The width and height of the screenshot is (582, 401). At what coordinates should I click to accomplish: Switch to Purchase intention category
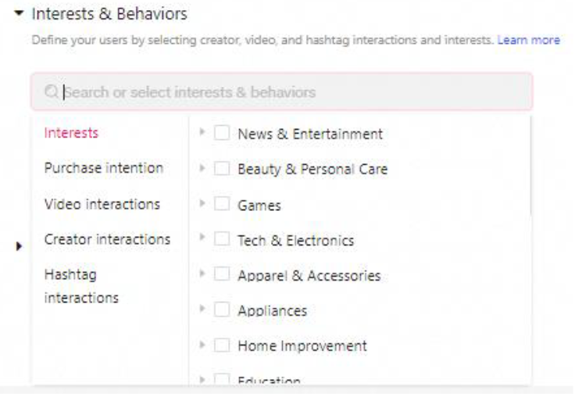103,168
